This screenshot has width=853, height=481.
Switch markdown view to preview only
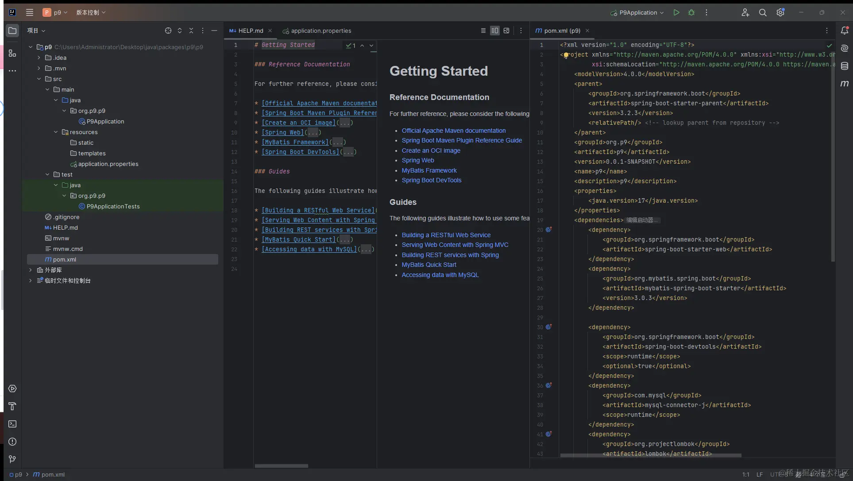point(506,31)
